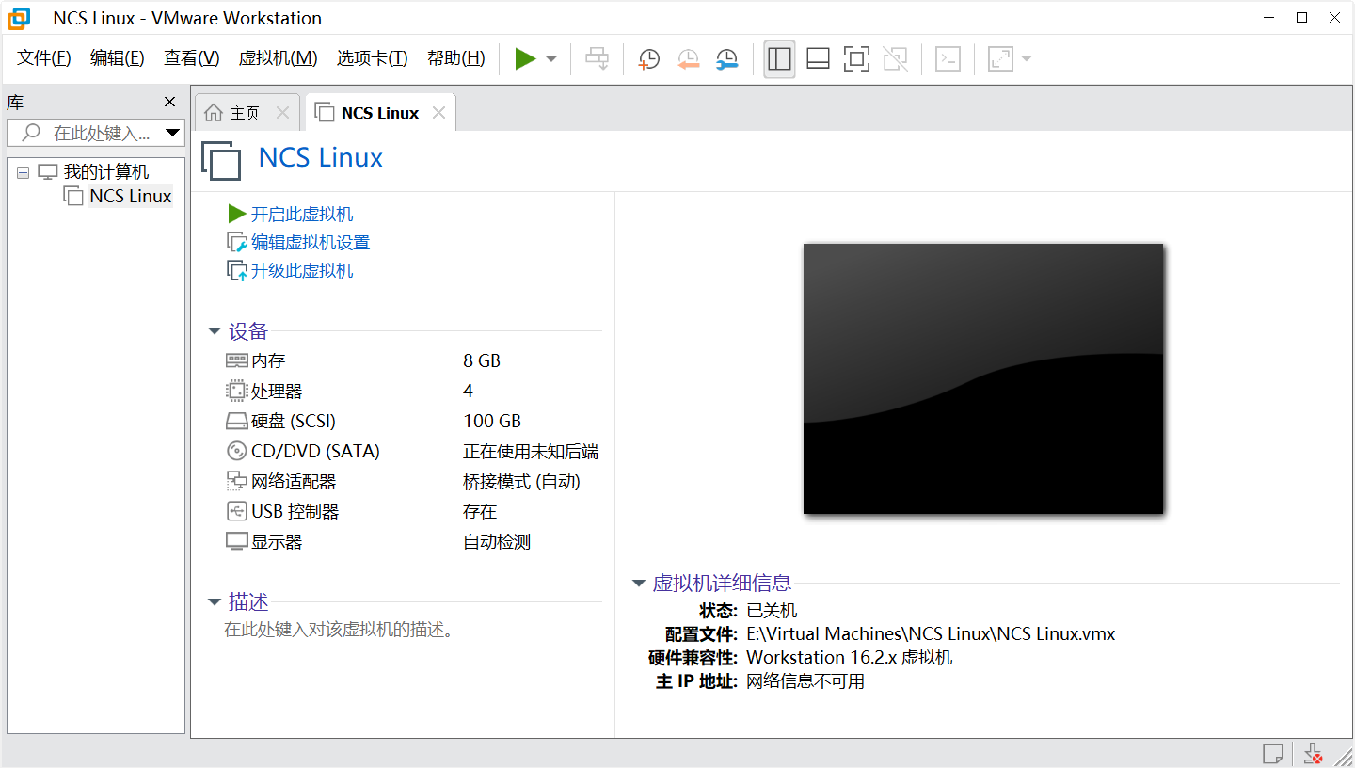The image size is (1355, 768).
Task: Click the 显示器 device row
Action: coord(412,541)
